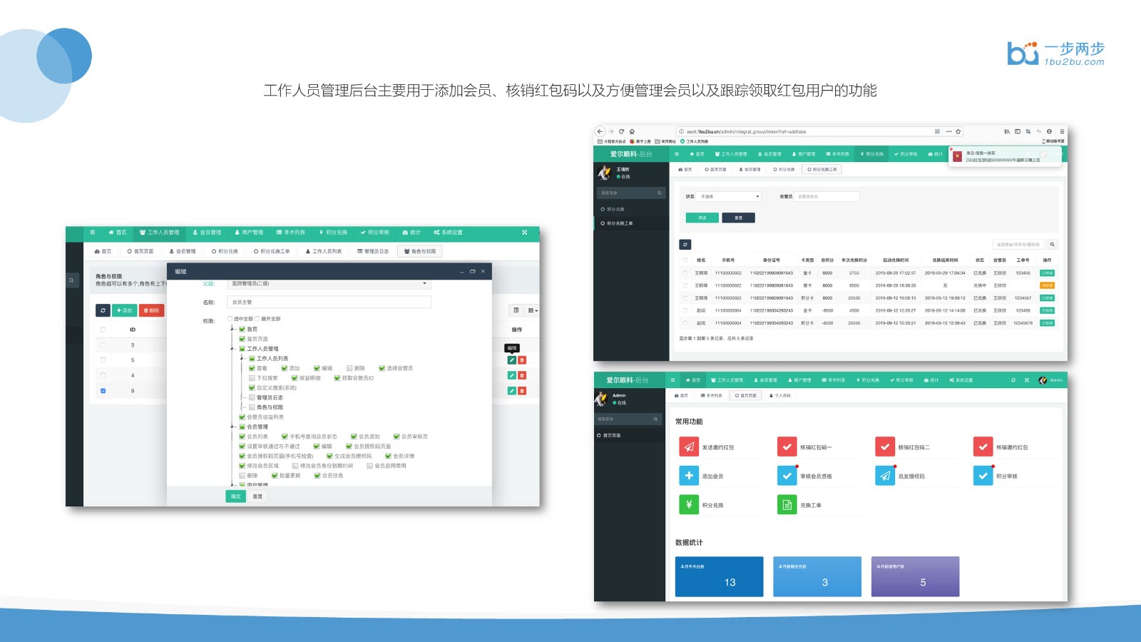The width and height of the screenshot is (1141, 642).
Task: Open the Admin user menu in dashboard header
Action: pos(1051,380)
